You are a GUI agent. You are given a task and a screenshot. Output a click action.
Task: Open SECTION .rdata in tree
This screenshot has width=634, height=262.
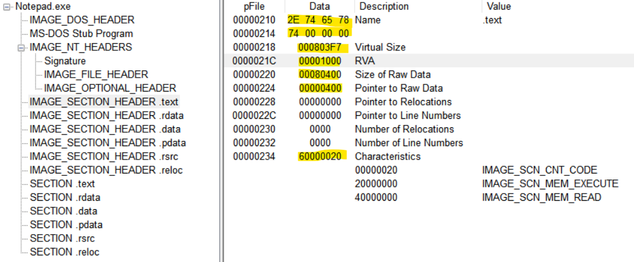click(65, 197)
